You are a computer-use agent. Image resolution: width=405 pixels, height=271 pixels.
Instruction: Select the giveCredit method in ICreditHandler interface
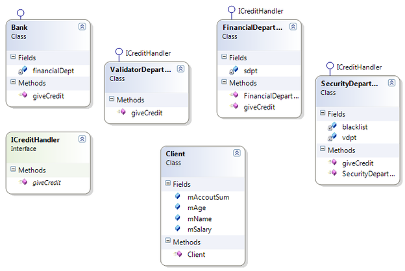(46, 183)
